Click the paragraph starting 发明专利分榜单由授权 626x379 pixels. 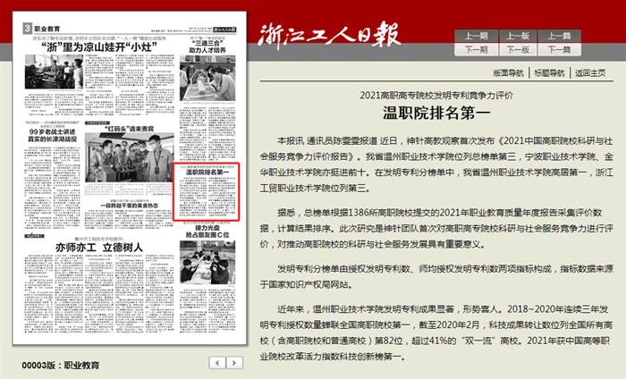tap(436, 276)
